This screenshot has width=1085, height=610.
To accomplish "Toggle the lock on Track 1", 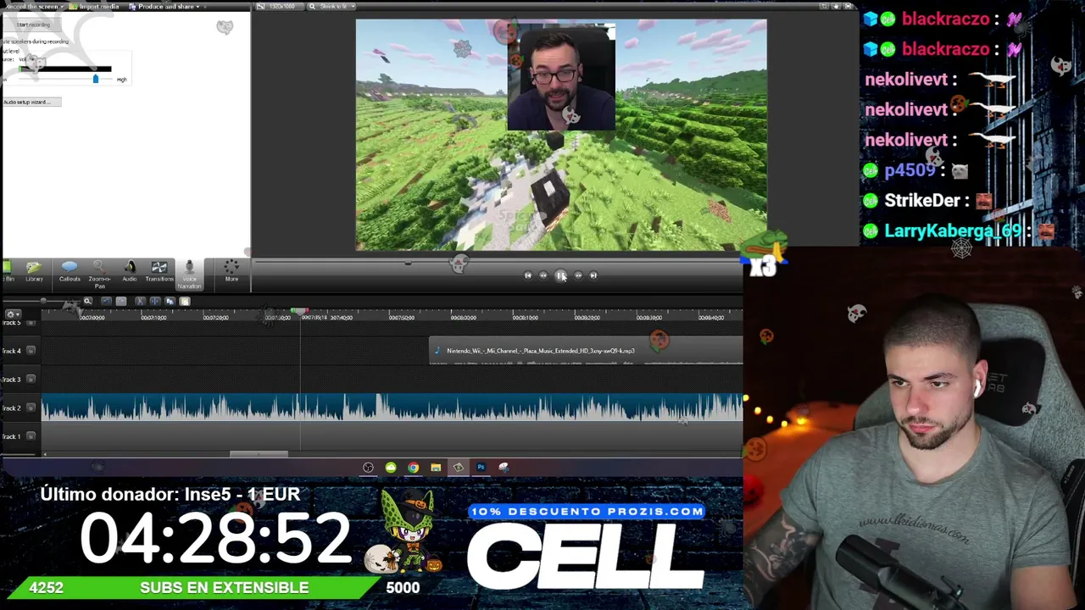I will pyautogui.click(x=31, y=436).
